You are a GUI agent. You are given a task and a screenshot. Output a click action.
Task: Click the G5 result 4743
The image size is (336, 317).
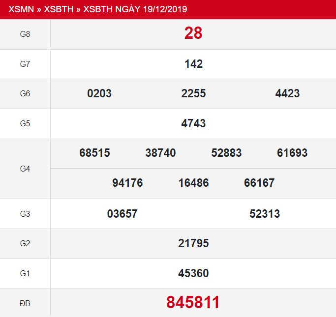pyautogui.click(x=193, y=123)
